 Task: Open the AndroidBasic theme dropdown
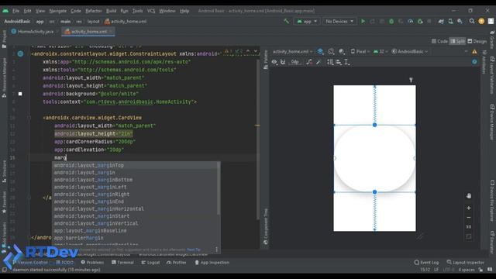[410, 51]
